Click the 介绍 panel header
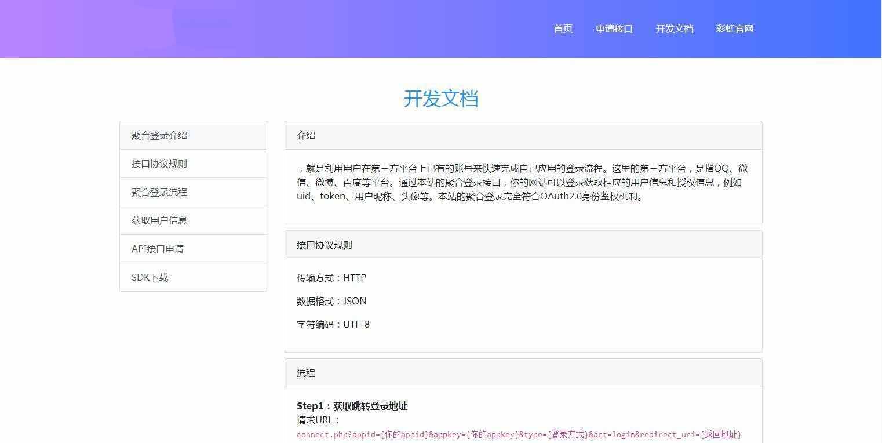882x443 pixels. 523,135
